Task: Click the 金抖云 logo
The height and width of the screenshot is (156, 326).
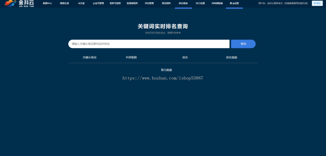Action: 19,4
